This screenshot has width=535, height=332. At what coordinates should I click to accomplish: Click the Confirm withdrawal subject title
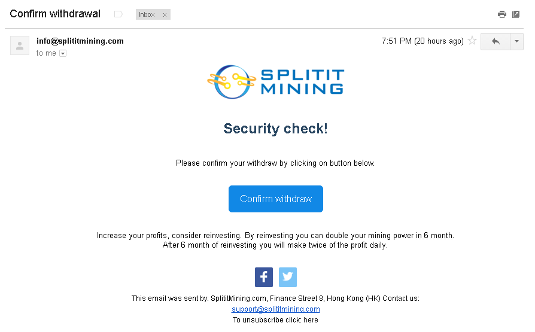click(55, 14)
